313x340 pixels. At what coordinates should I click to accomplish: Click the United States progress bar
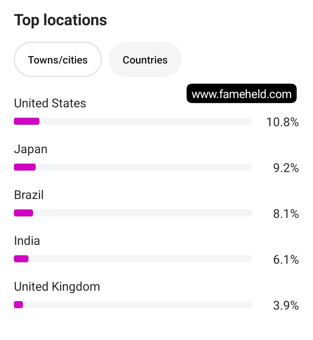click(x=133, y=121)
